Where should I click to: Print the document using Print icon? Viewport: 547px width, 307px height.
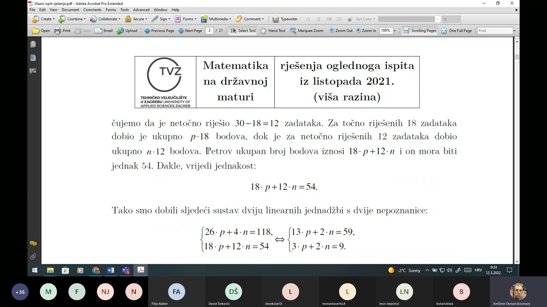(x=62, y=31)
